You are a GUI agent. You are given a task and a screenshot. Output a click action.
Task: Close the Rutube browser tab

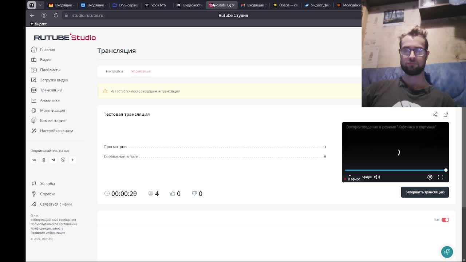coord(233,5)
